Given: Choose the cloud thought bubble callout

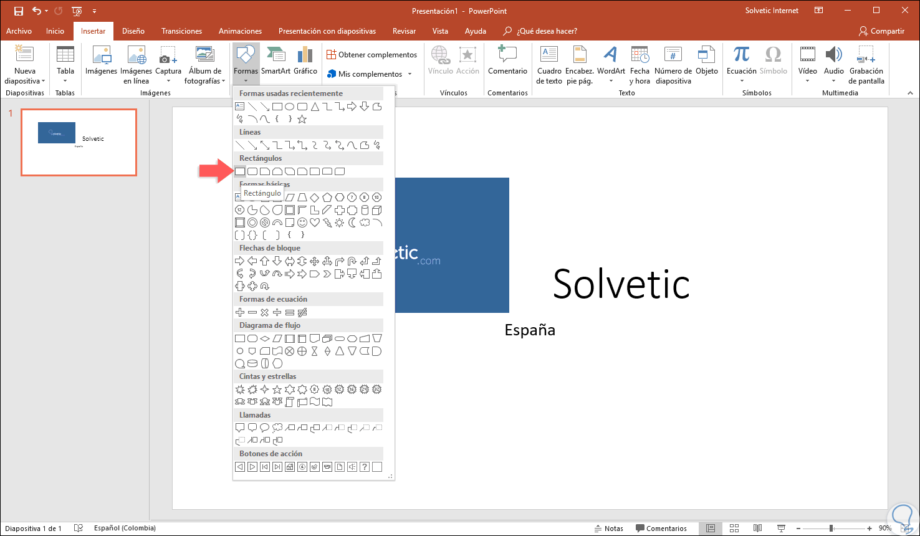Looking at the screenshot, I should [277, 428].
